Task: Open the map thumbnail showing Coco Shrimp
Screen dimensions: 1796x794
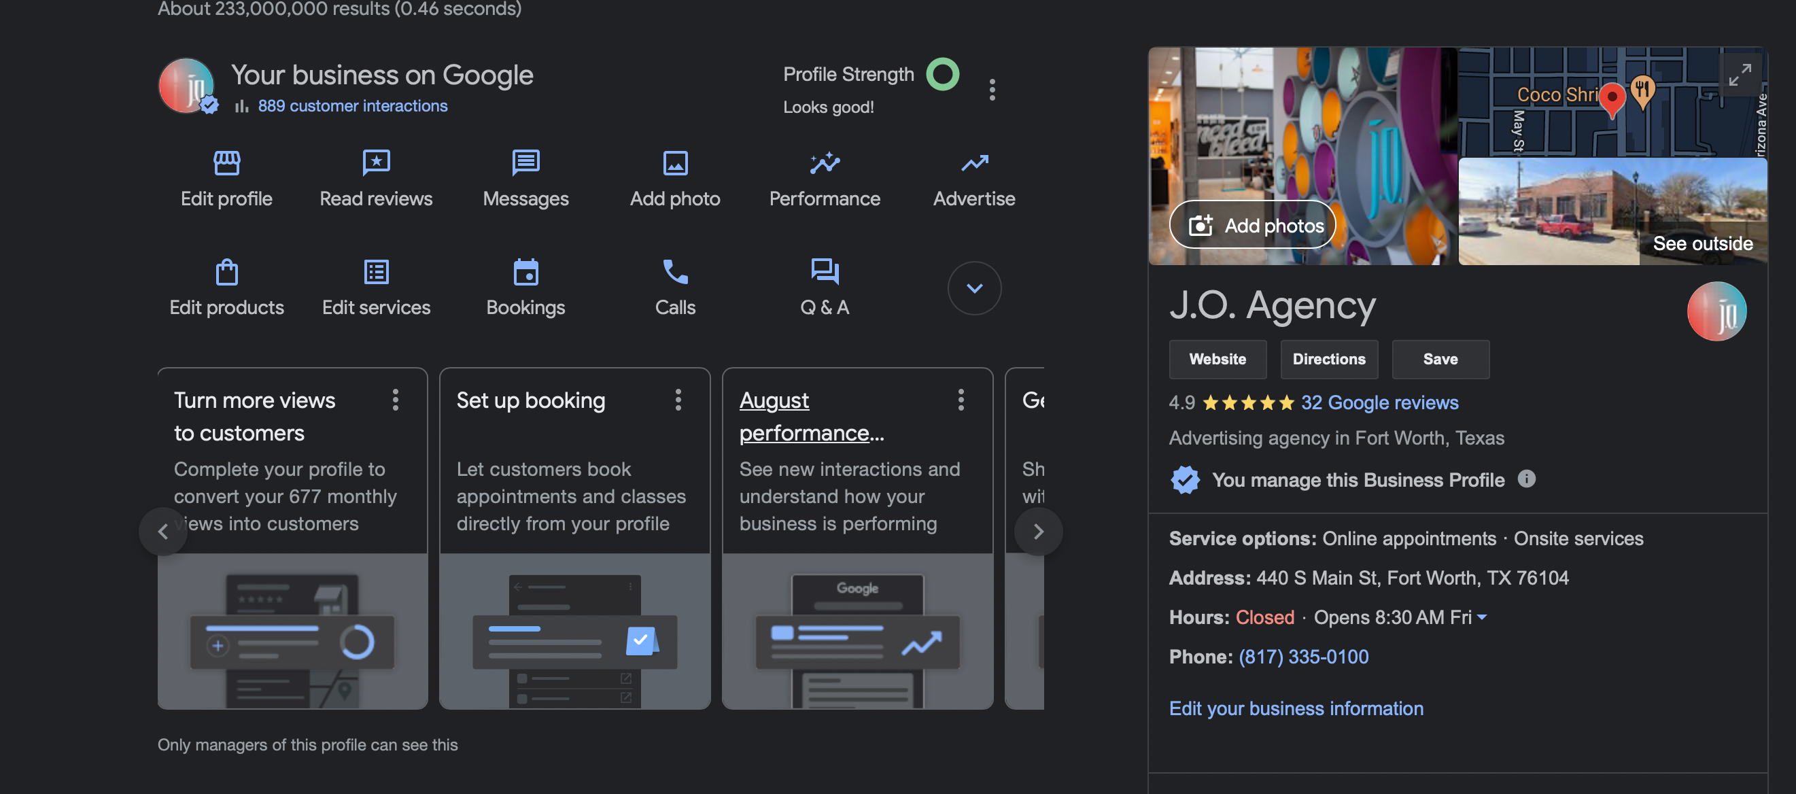Action: pos(1612,102)
